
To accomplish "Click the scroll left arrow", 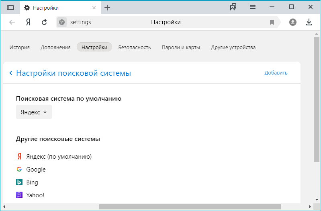I will [4, 207].
